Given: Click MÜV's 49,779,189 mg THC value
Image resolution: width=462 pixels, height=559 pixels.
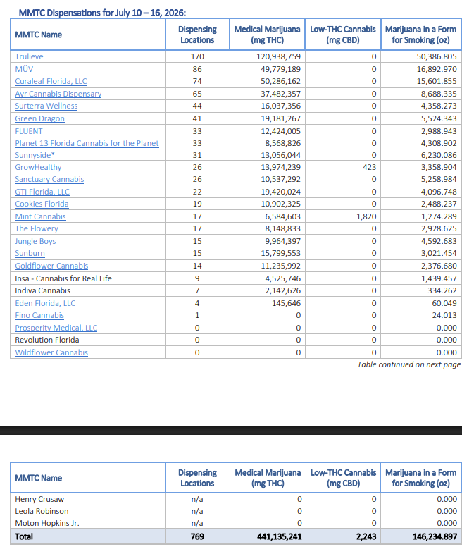Looking at the screenshot, I should pos(280,69).
